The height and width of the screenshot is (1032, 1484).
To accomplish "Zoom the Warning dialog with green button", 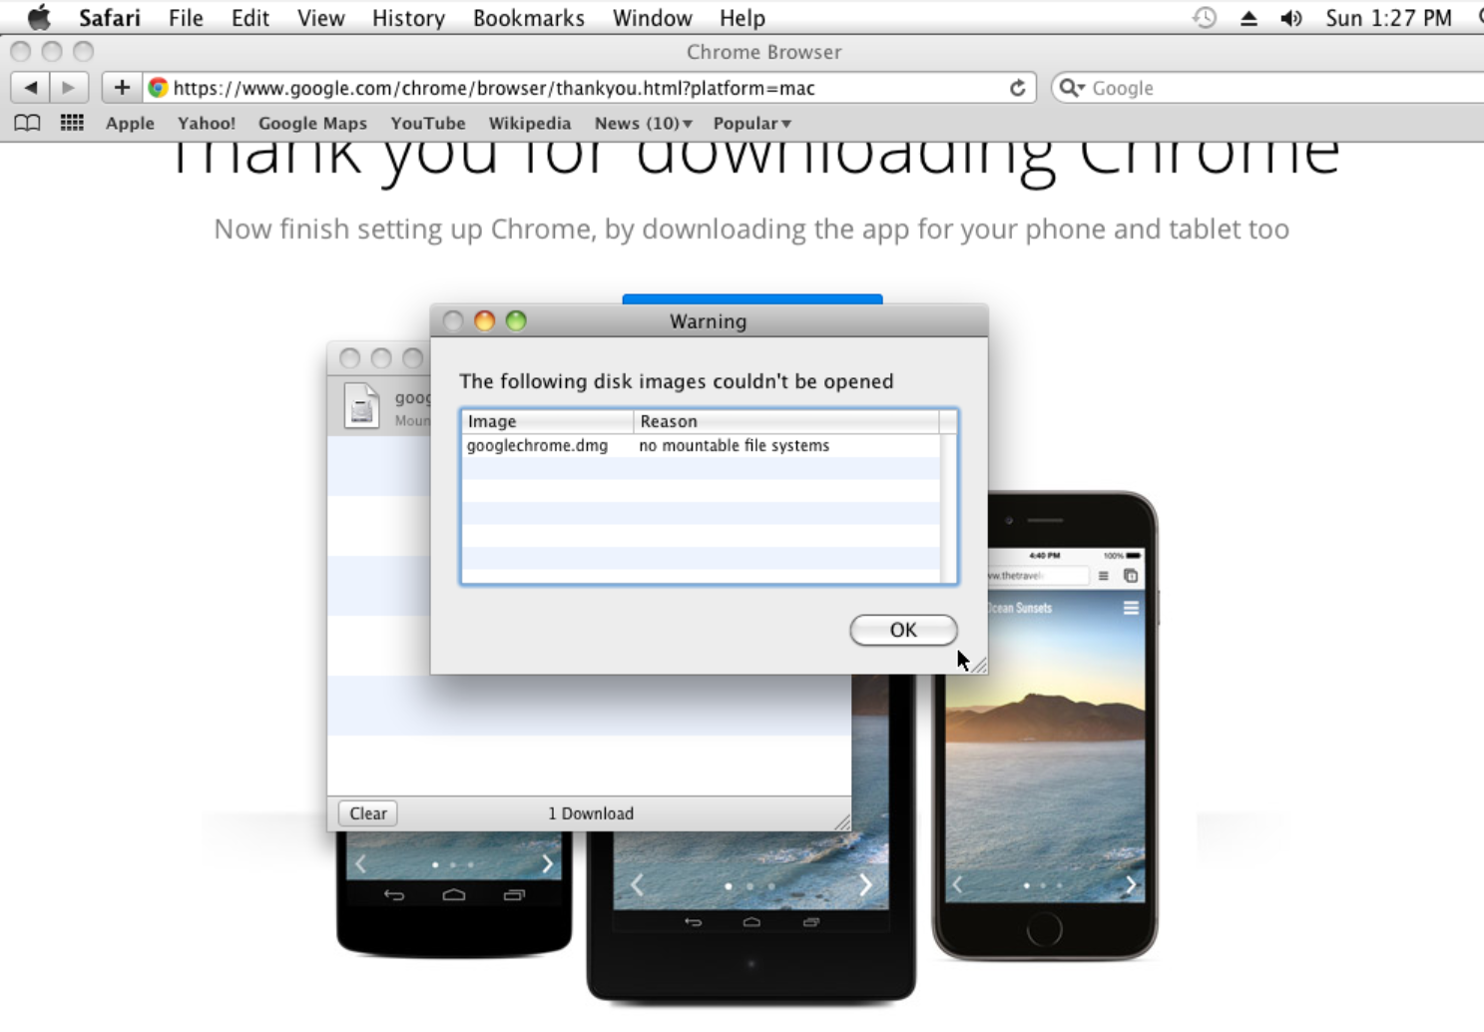I will pyautogui.click(x=516, y=320).
